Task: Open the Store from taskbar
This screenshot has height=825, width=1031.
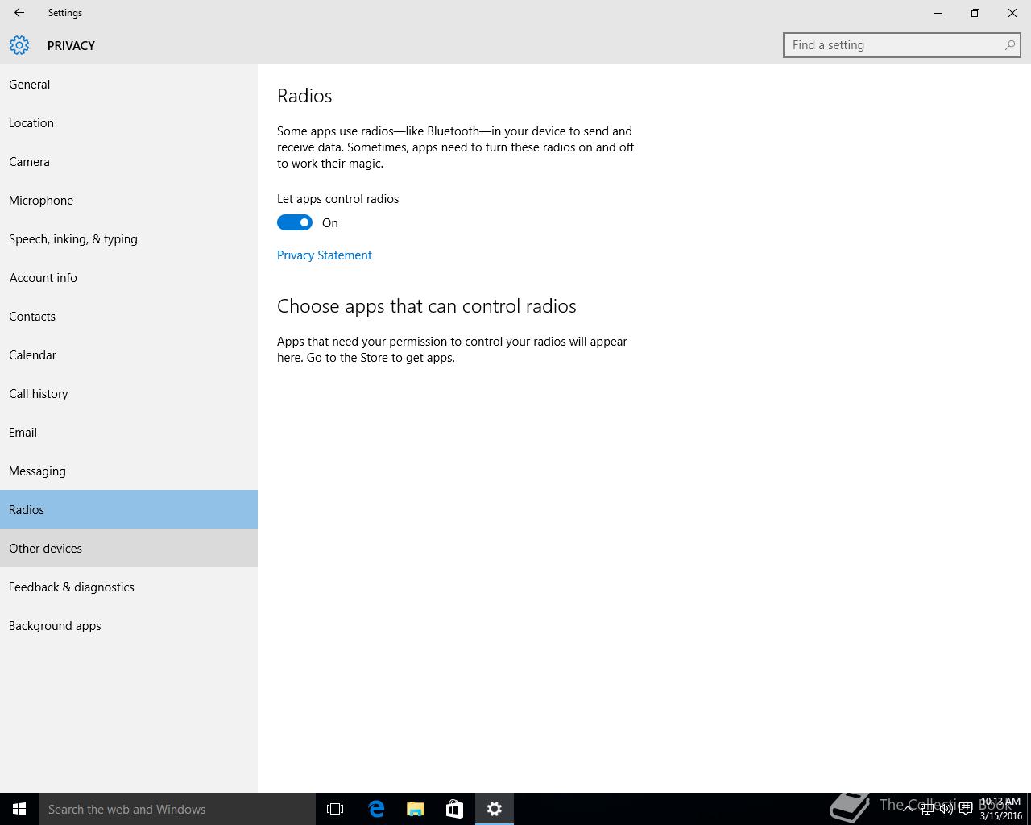Action: click(454, 809)
